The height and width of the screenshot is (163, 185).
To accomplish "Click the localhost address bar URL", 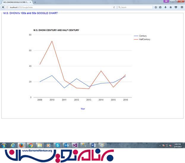I will [x=21, y=7].
